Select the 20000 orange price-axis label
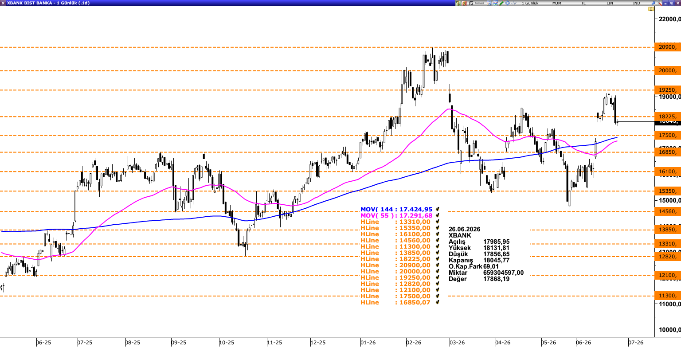This screenshot has height=347, width=681. click(668, 70)
